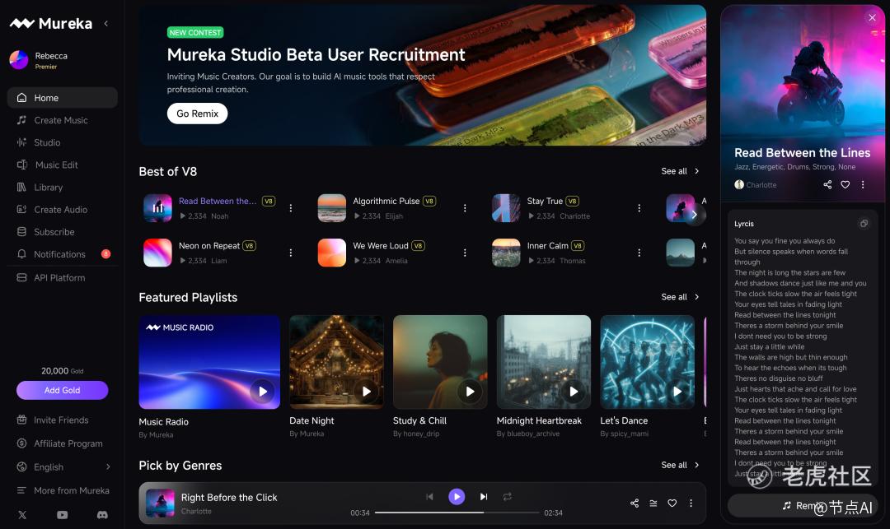
Task: Open more options in the song panel
Action: click(x=863, y=184)
